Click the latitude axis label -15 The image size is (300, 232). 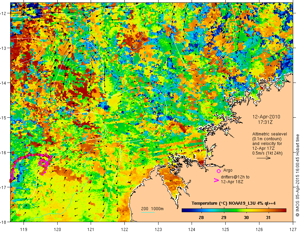[3, 117]
